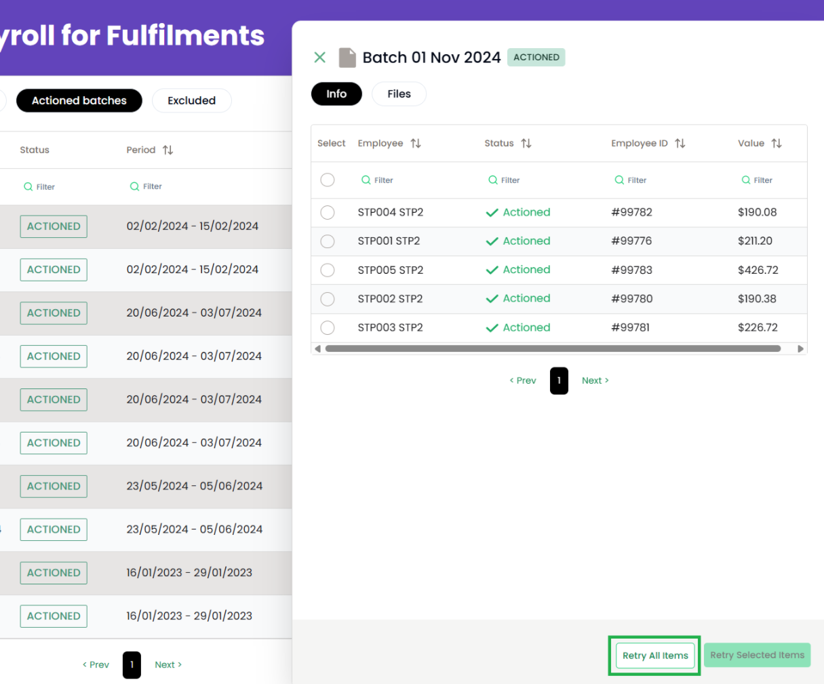Click the filter icon in the Employee ID column
This screenshot has width=824, height=684.
pyautogui.click(x=619, y=180)
